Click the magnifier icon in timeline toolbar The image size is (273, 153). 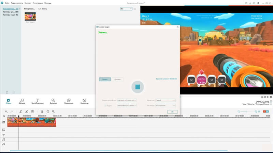tap(53, 112)
